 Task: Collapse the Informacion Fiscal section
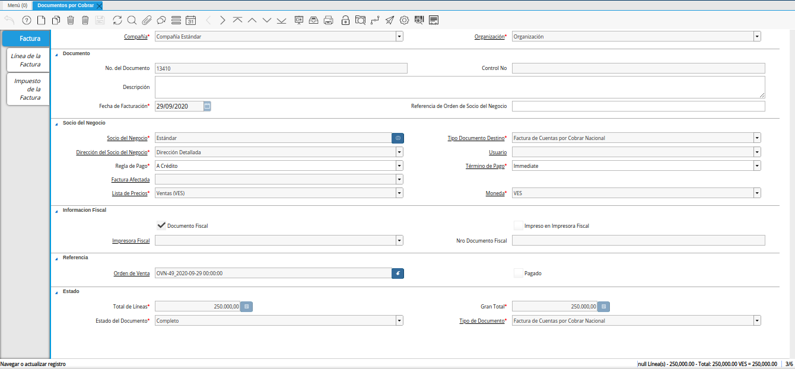tap(57, 210)
